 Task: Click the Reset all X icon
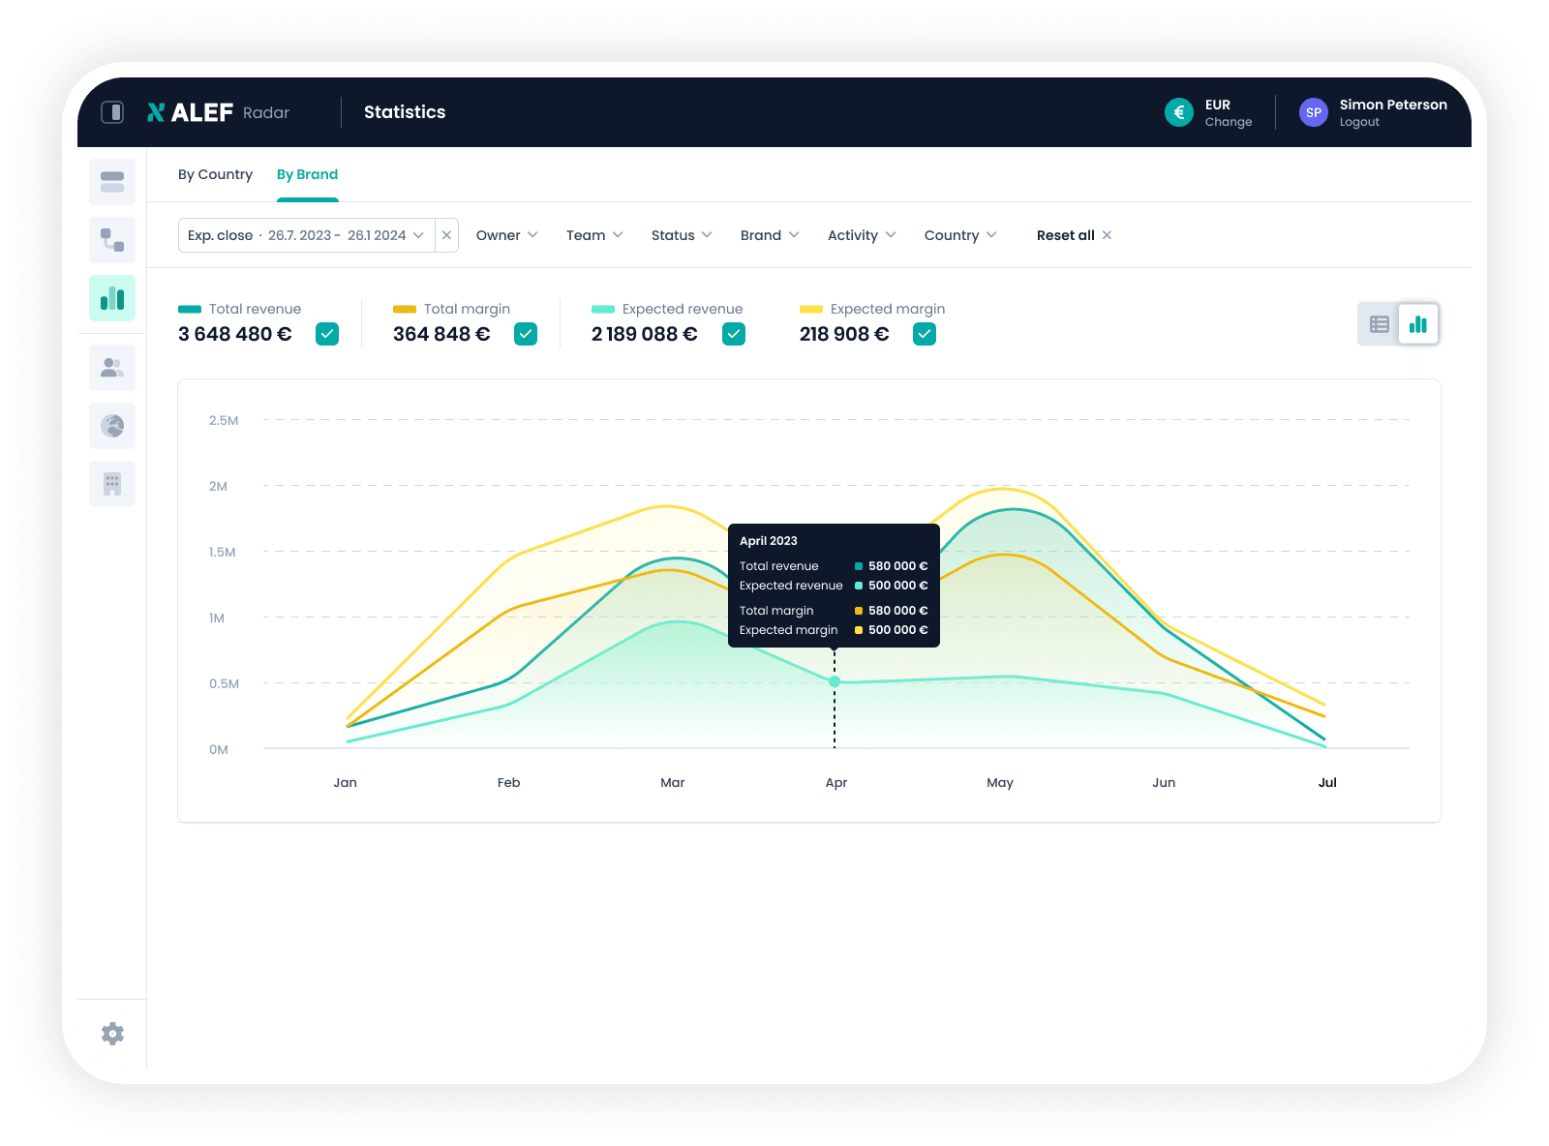coord(1107,235)
